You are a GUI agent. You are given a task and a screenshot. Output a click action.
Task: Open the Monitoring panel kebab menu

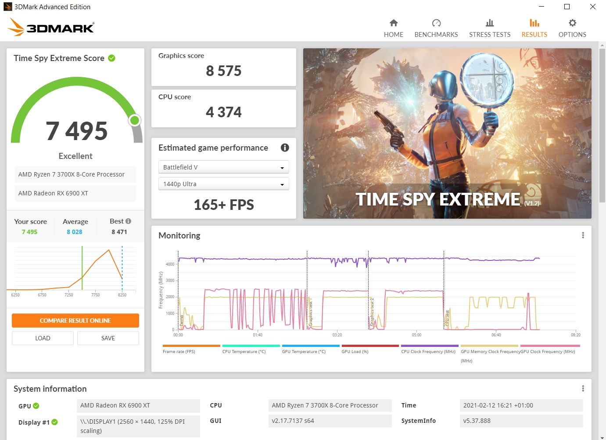[583, 235]
